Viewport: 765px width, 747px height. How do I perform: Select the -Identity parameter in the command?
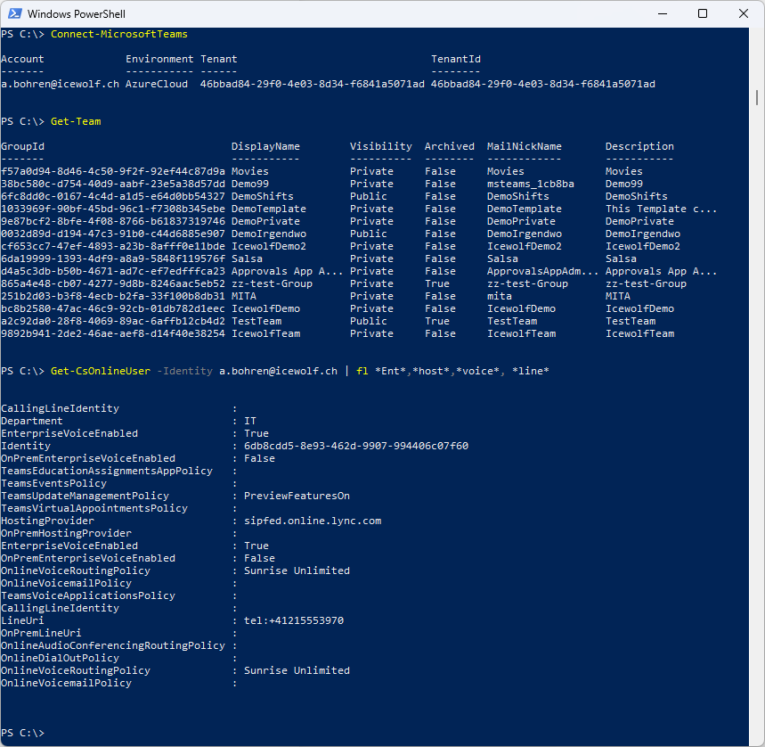coord(185,371)
